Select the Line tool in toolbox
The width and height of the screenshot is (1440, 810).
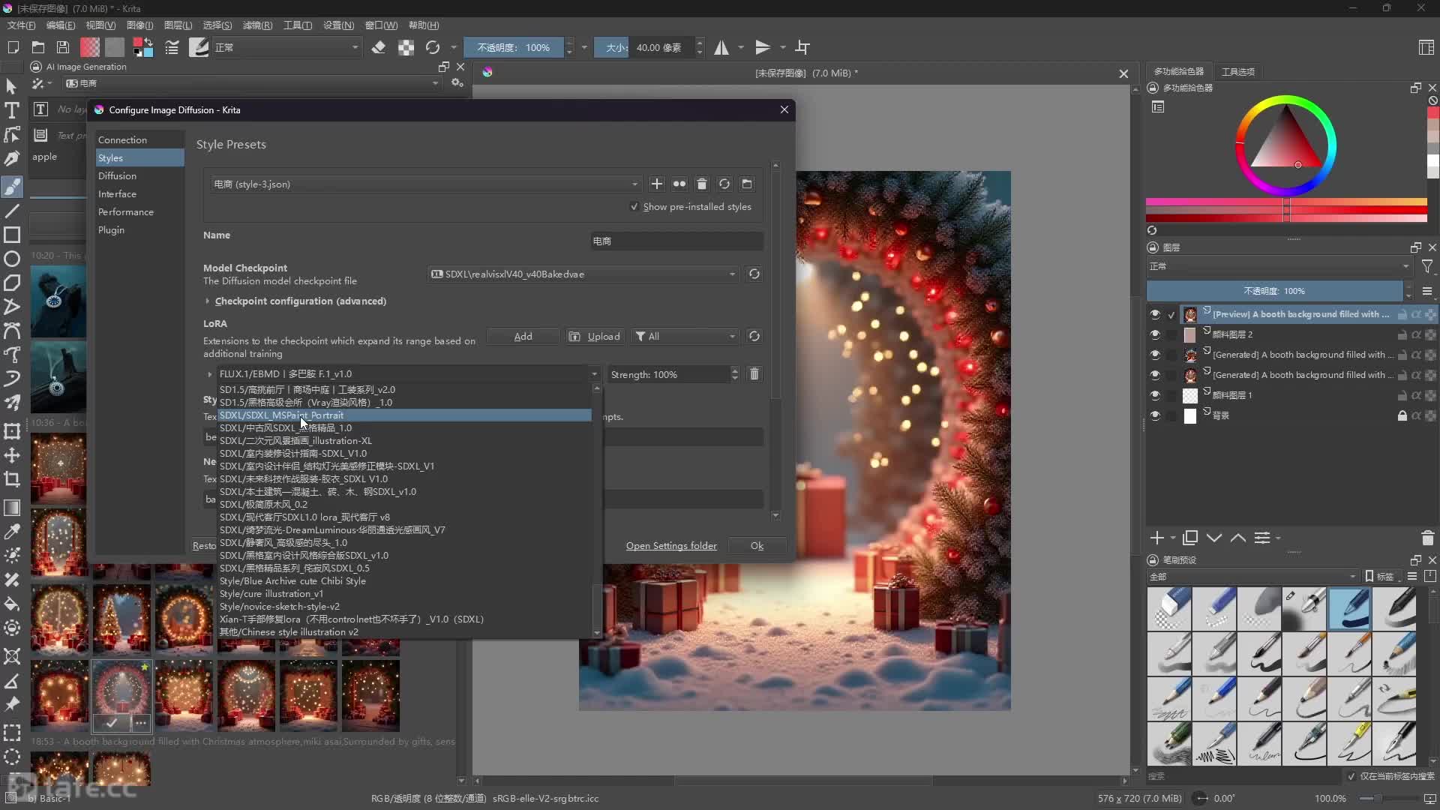tap(12, 211)
